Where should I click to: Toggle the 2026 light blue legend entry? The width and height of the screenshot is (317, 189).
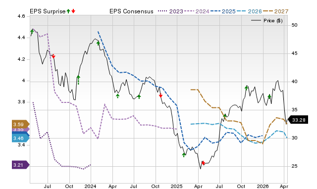249,11
